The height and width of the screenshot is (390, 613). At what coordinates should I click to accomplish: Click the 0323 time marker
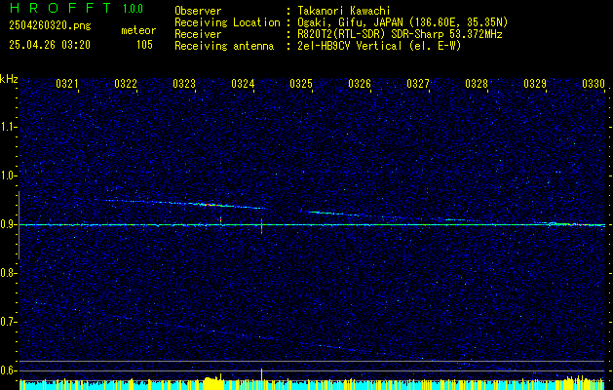[184, 84]
